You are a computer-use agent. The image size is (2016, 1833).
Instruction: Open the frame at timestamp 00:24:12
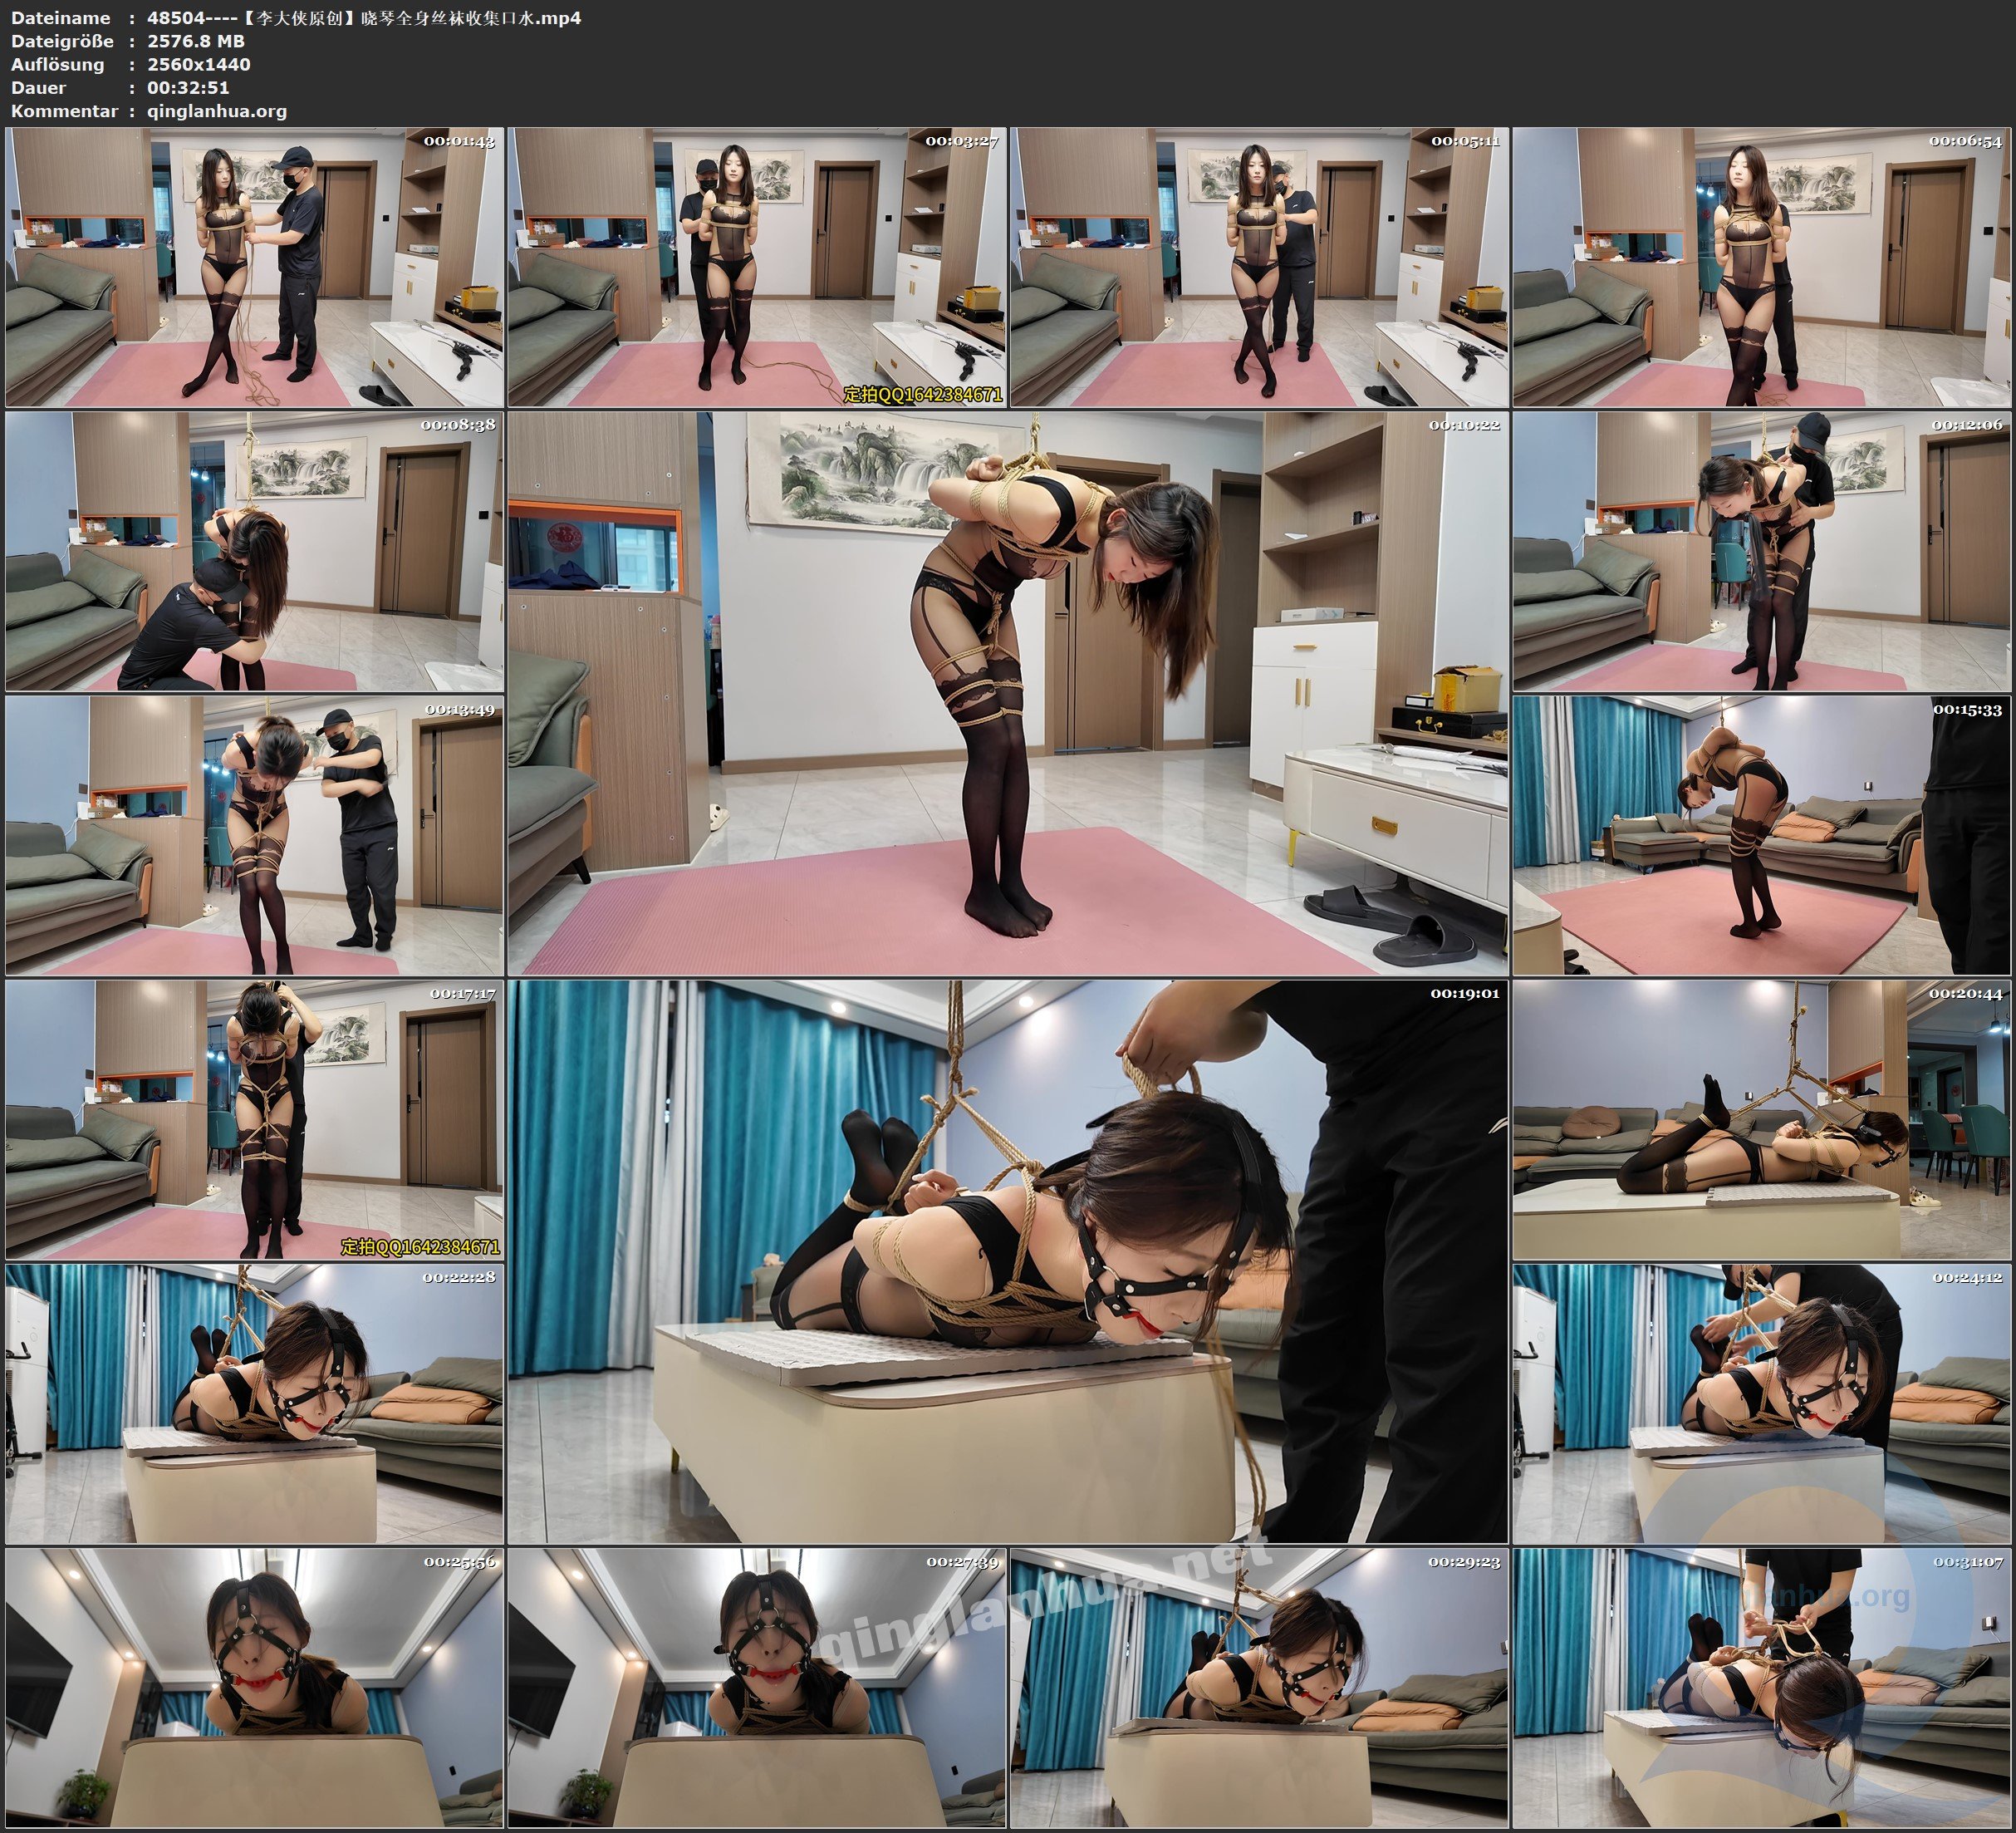pos(1761,1403)
